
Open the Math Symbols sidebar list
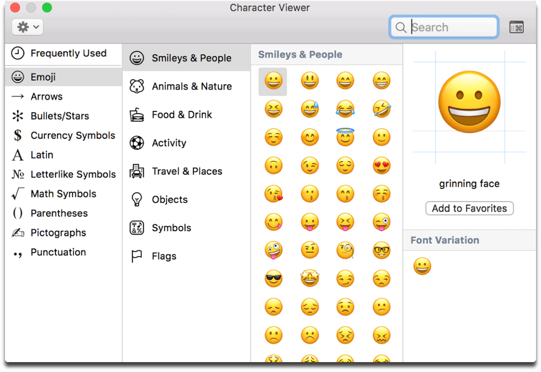pos(63,194)
